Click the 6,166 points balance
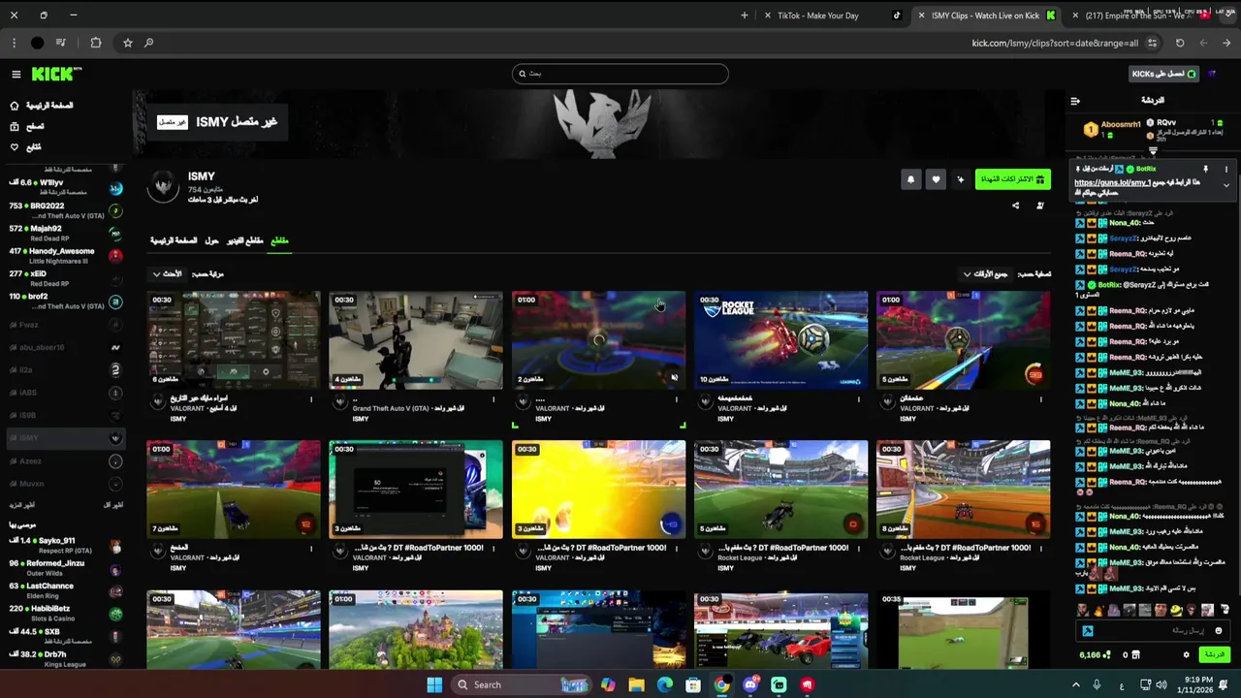This screenshot has width=1241, height=698. (x=1095, y=655)
